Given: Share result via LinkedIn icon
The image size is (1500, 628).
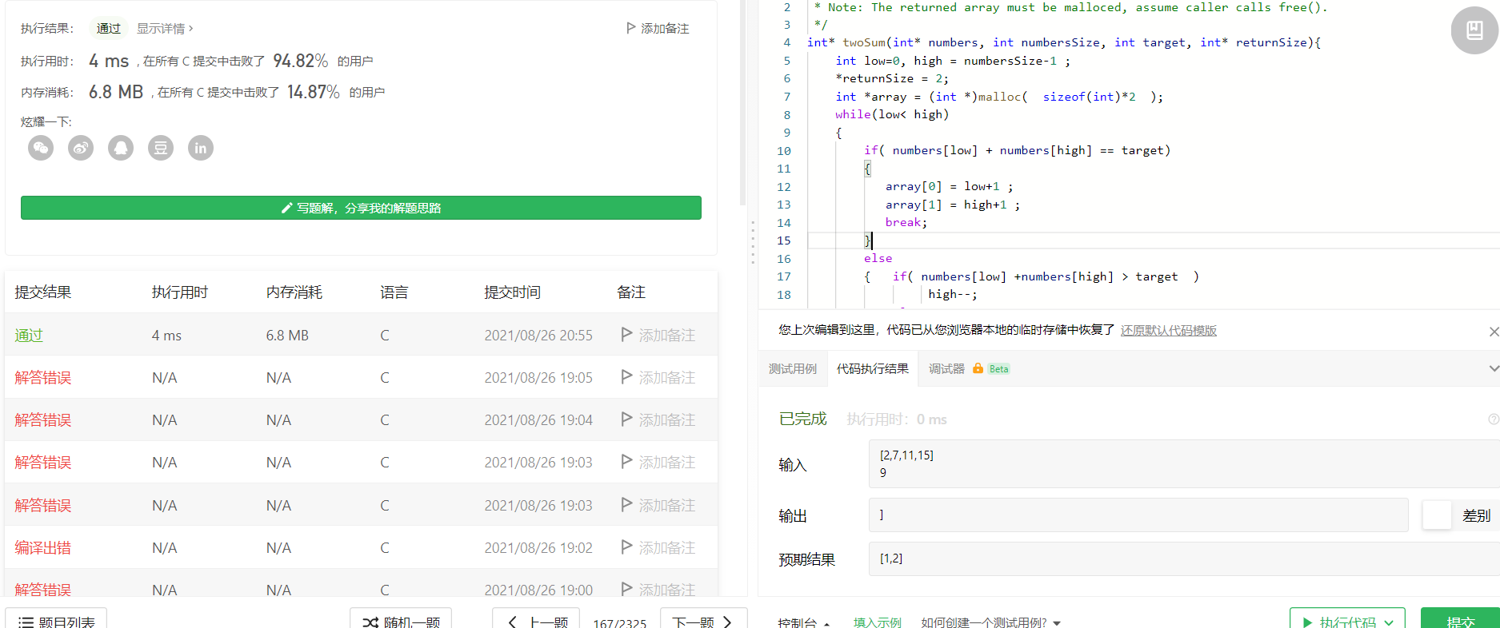Looking at the screenshot, I should [x=201, y=148].
